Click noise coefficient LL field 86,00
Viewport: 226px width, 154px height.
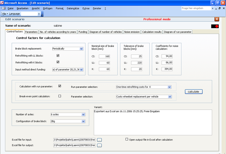click(x=167, y=62)
